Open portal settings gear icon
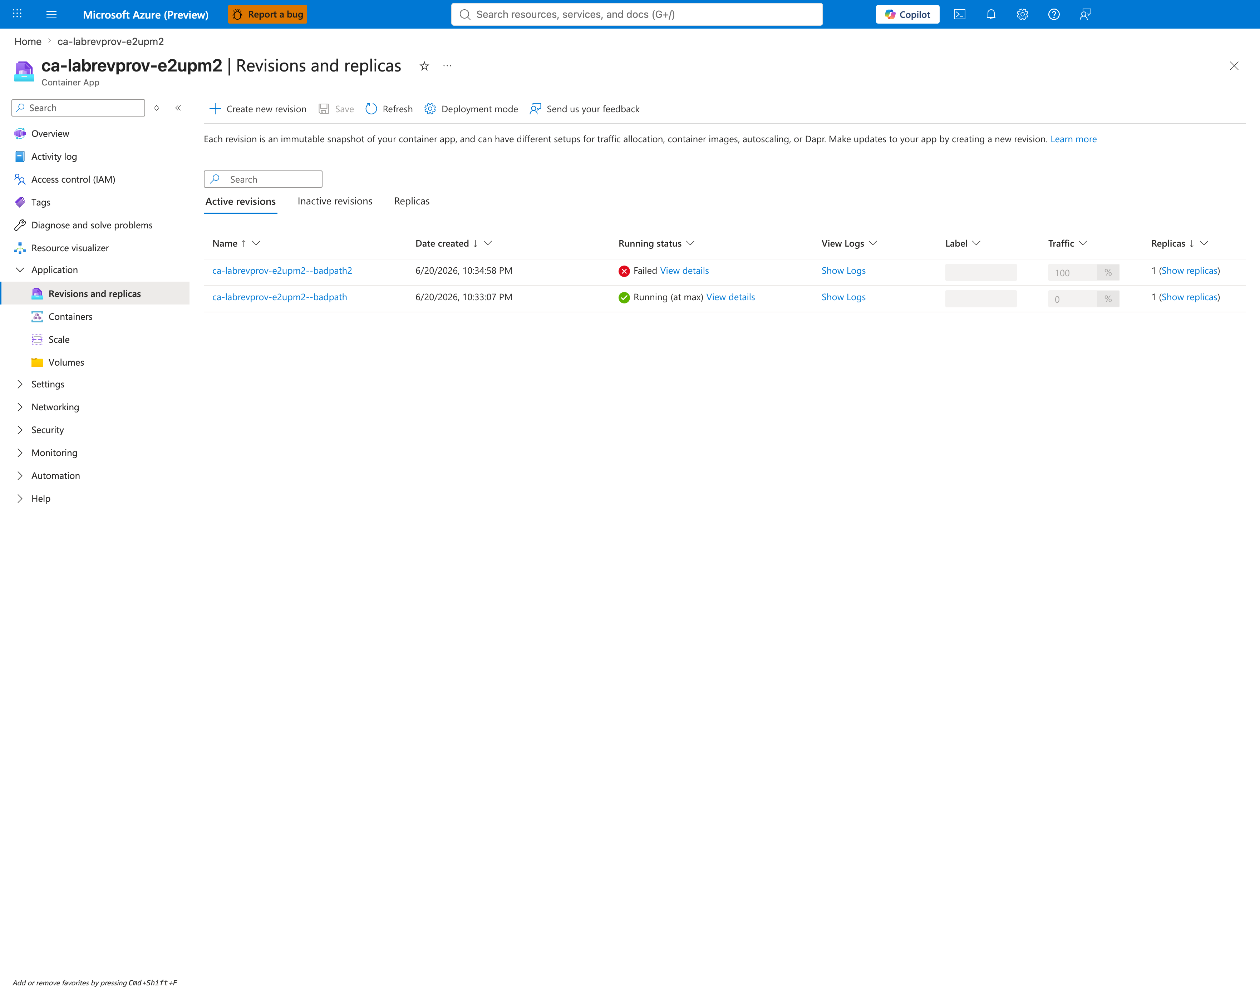Image resolution: width=1260 pixels, height=990 pixels. pos(1022,15)
